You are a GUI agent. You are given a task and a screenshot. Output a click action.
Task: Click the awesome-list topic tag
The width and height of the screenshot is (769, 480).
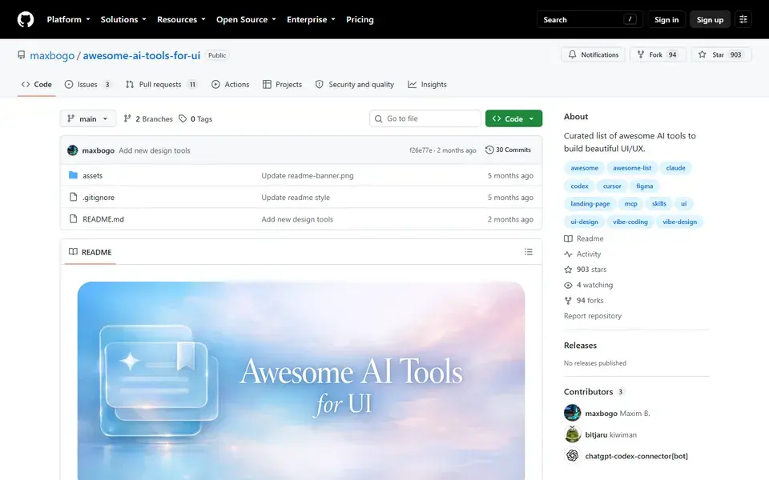pyautogui.click(x=632, y=168)
